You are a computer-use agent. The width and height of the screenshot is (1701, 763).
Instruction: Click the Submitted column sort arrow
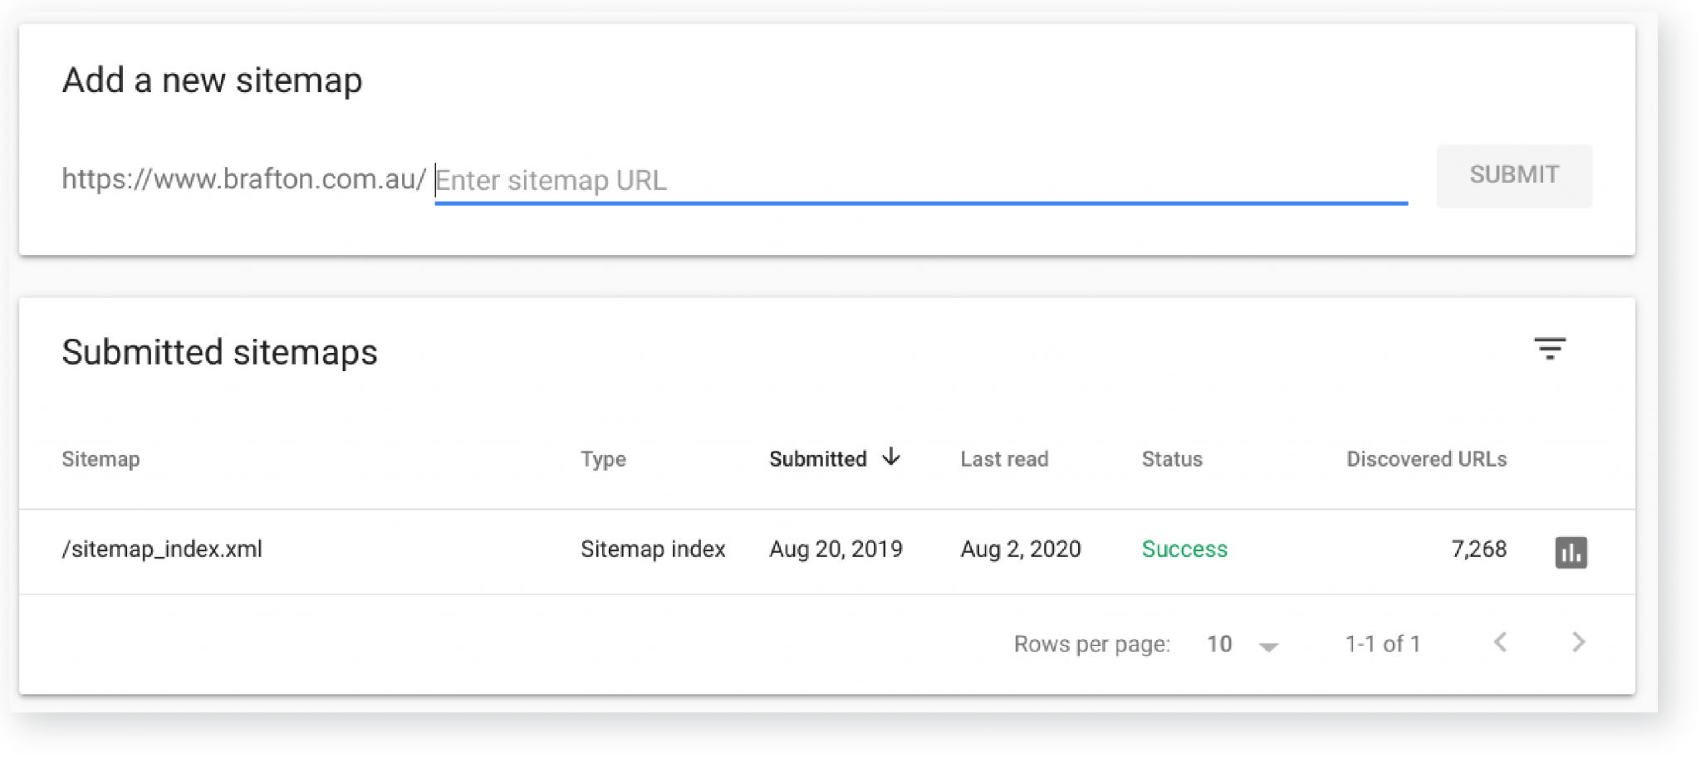pos(891,457)
